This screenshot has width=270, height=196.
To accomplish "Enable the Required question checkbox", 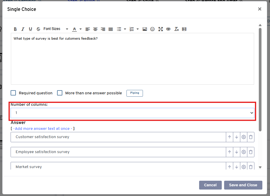I will [x=13, y=93].
